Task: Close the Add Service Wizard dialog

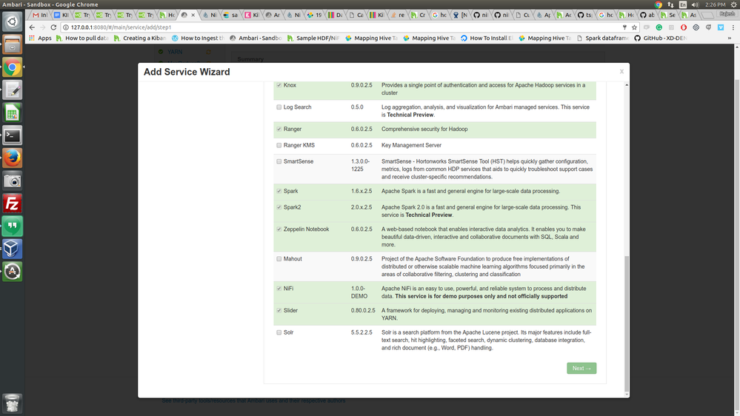Action: (621, 72)
